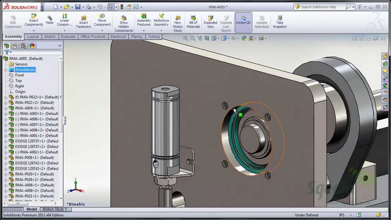Select the Front plane in tree
Image resolution: width=391 pixels, height=220 pixels.
coord(20,75)
